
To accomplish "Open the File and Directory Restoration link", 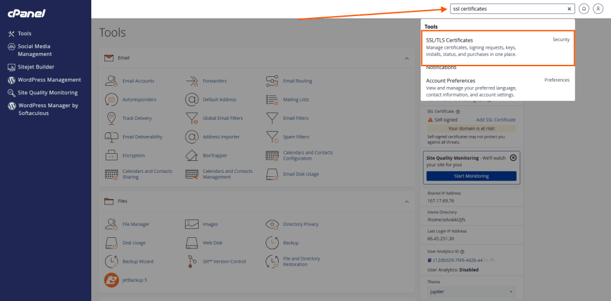I will click(301, 262).
